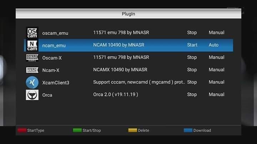Select the Oscam-X plugin name
The height and width of the screenshot is (144, 257).
pyautogui.click(x=52, y=58)
